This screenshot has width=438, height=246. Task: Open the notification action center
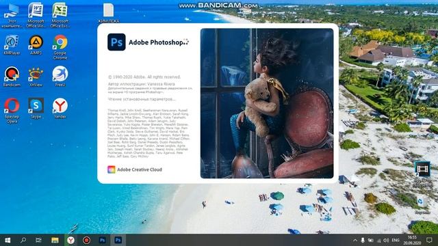pos(429,240)
